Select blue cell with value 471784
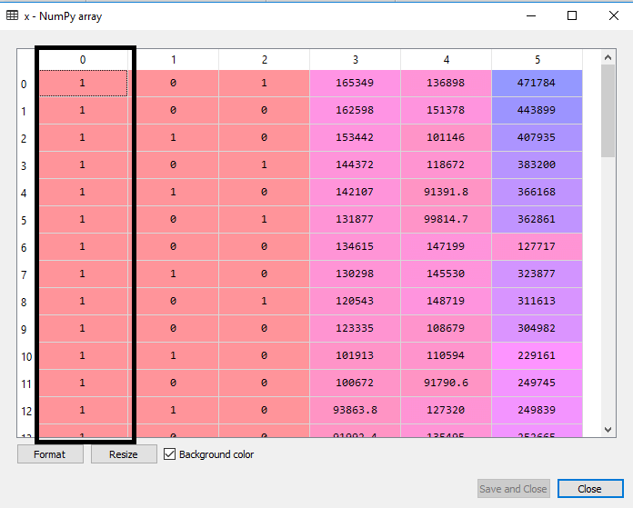The image size is (633, 508). click(x=537, y=84)
